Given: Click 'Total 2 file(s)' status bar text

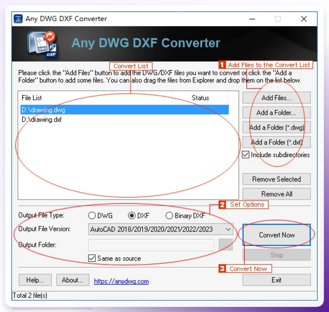Looking at the screenshot, I should tap(30, 296).
